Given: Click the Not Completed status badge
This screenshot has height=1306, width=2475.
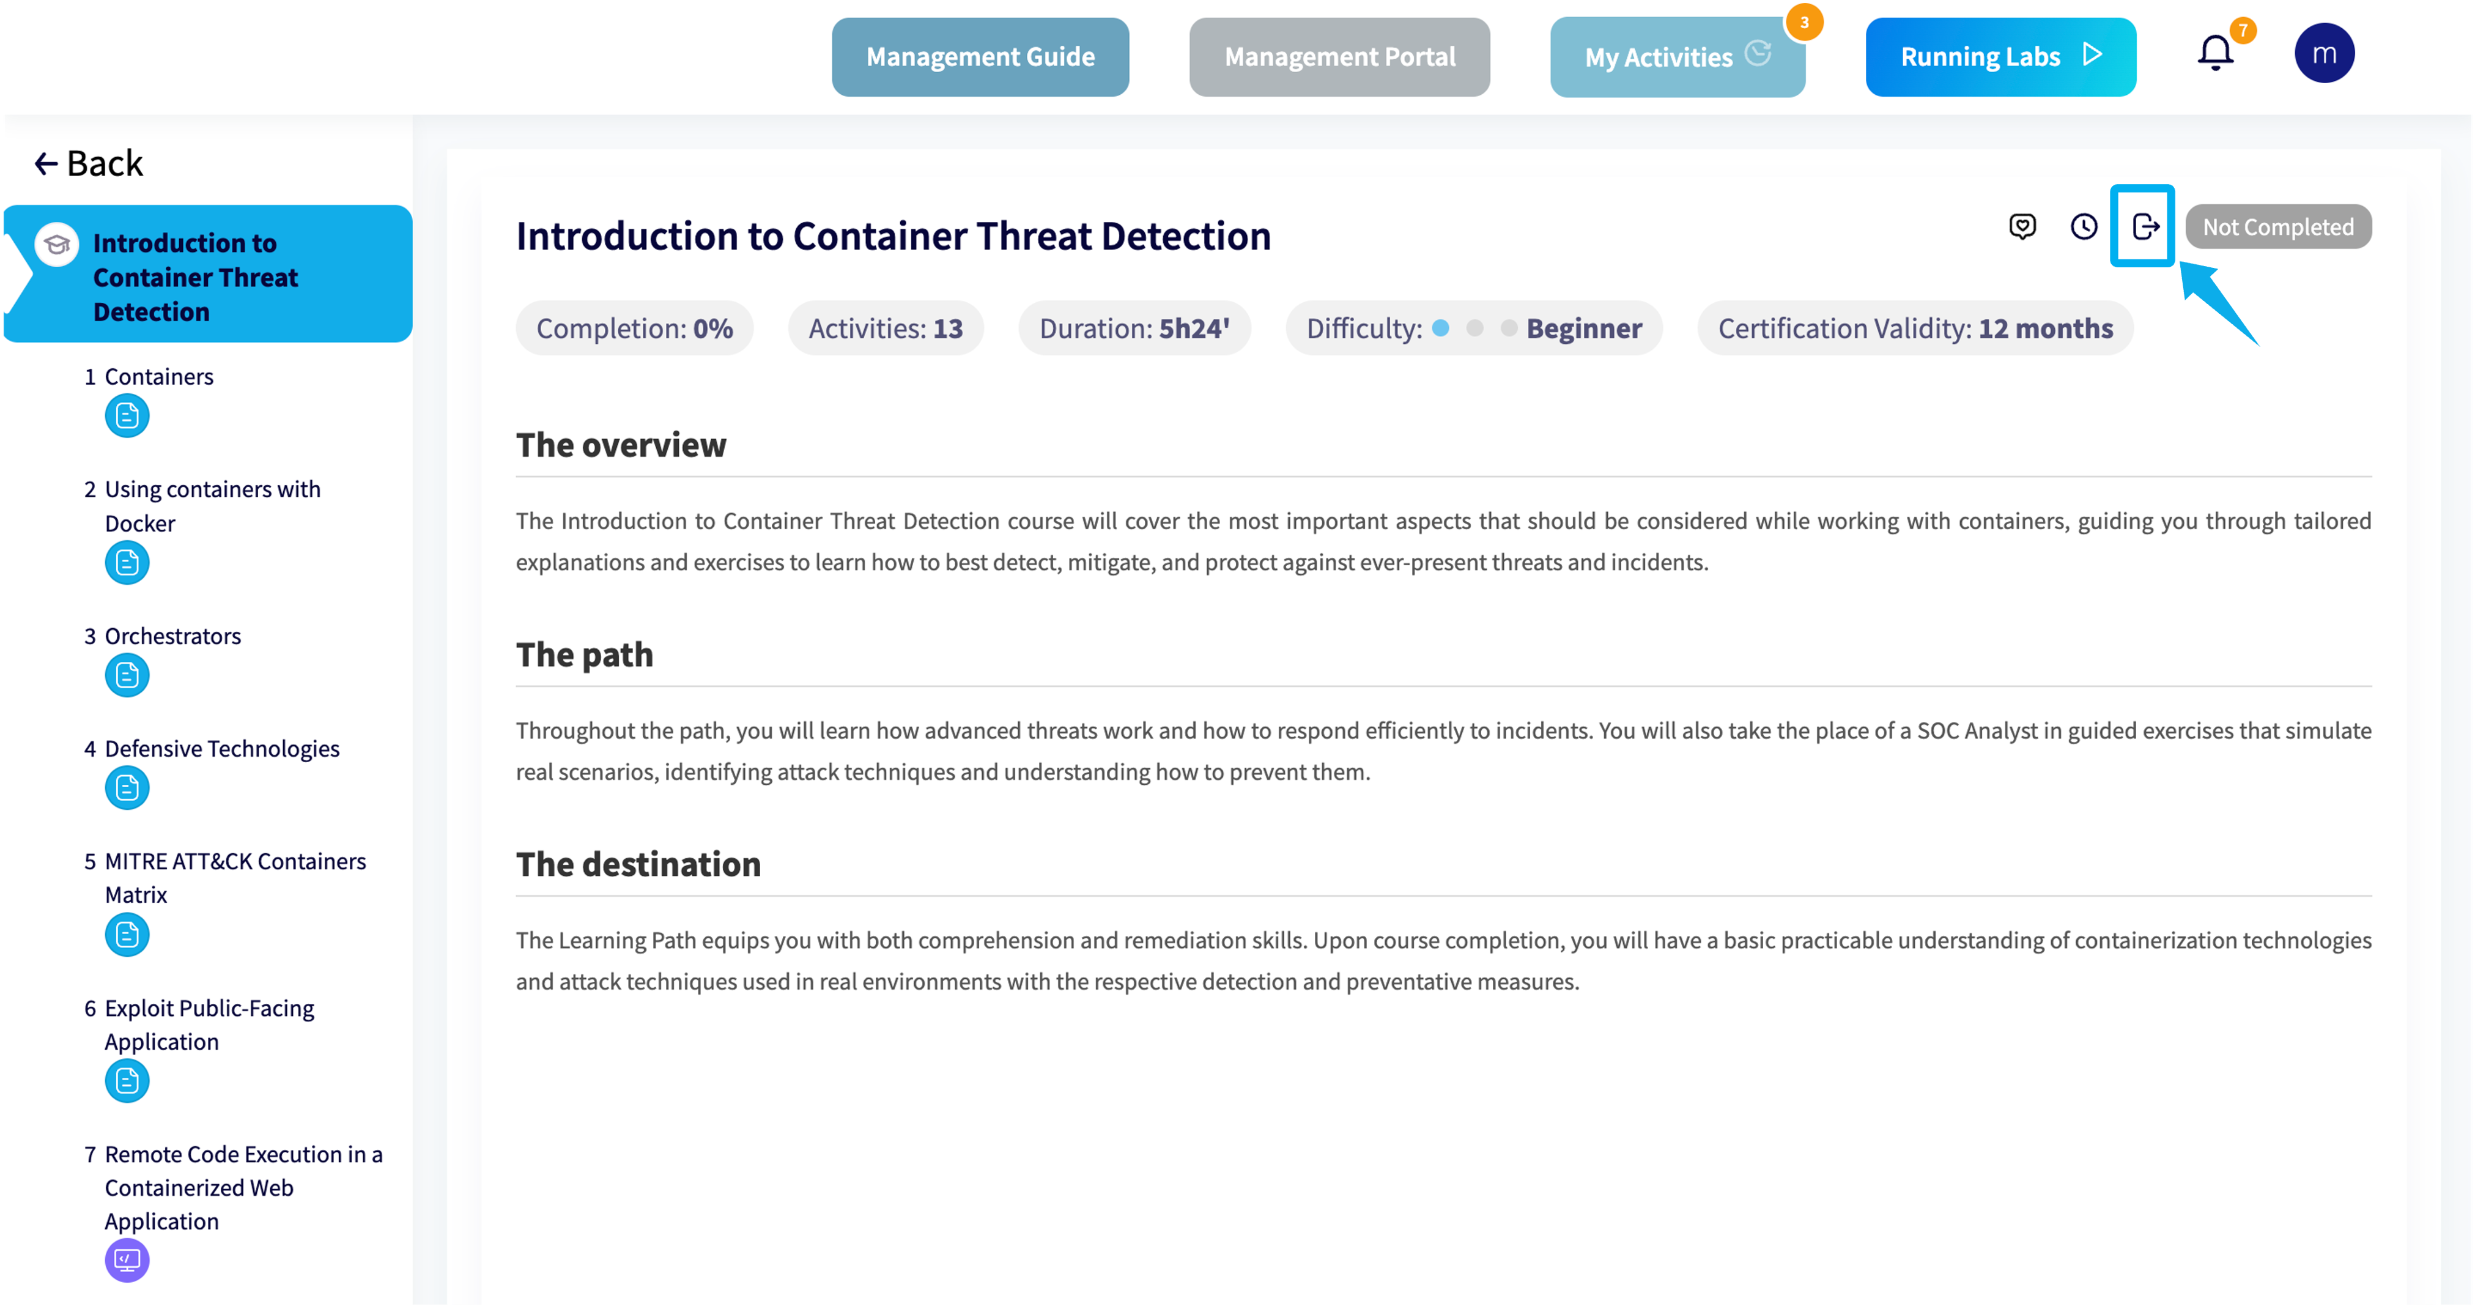Looking at the screenshot, I should click(x=2277, y=227).
